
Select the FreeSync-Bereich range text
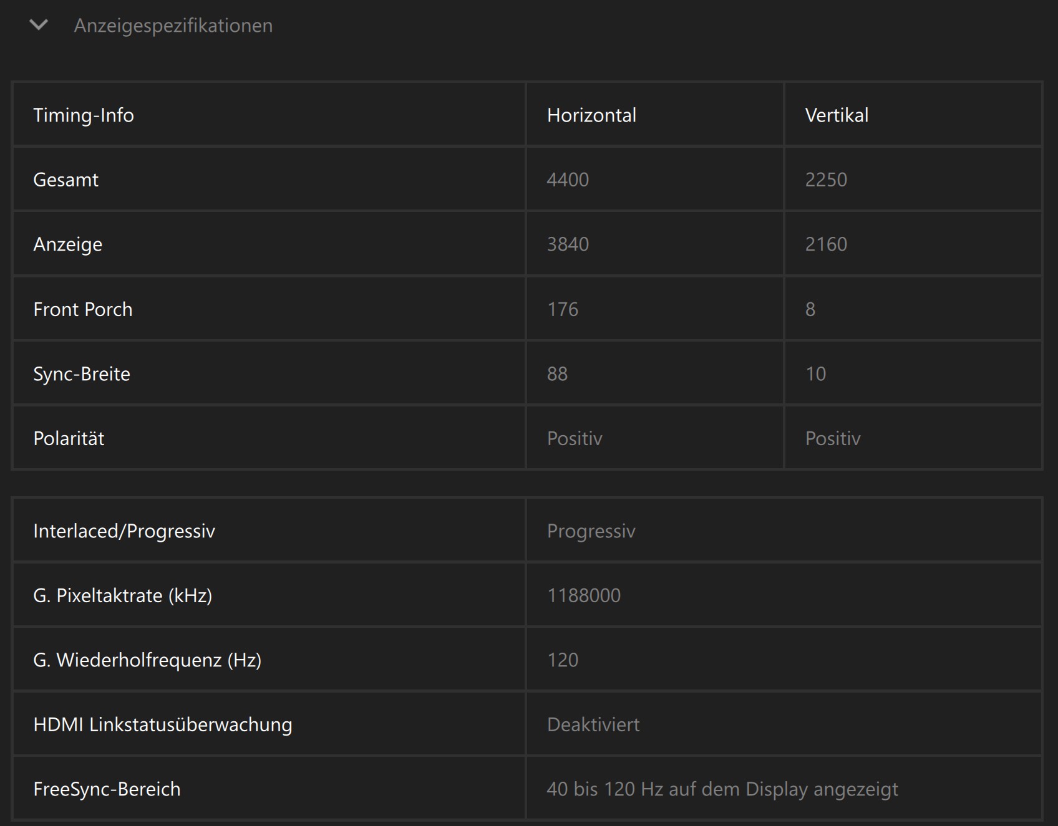(x=722, y=789)
